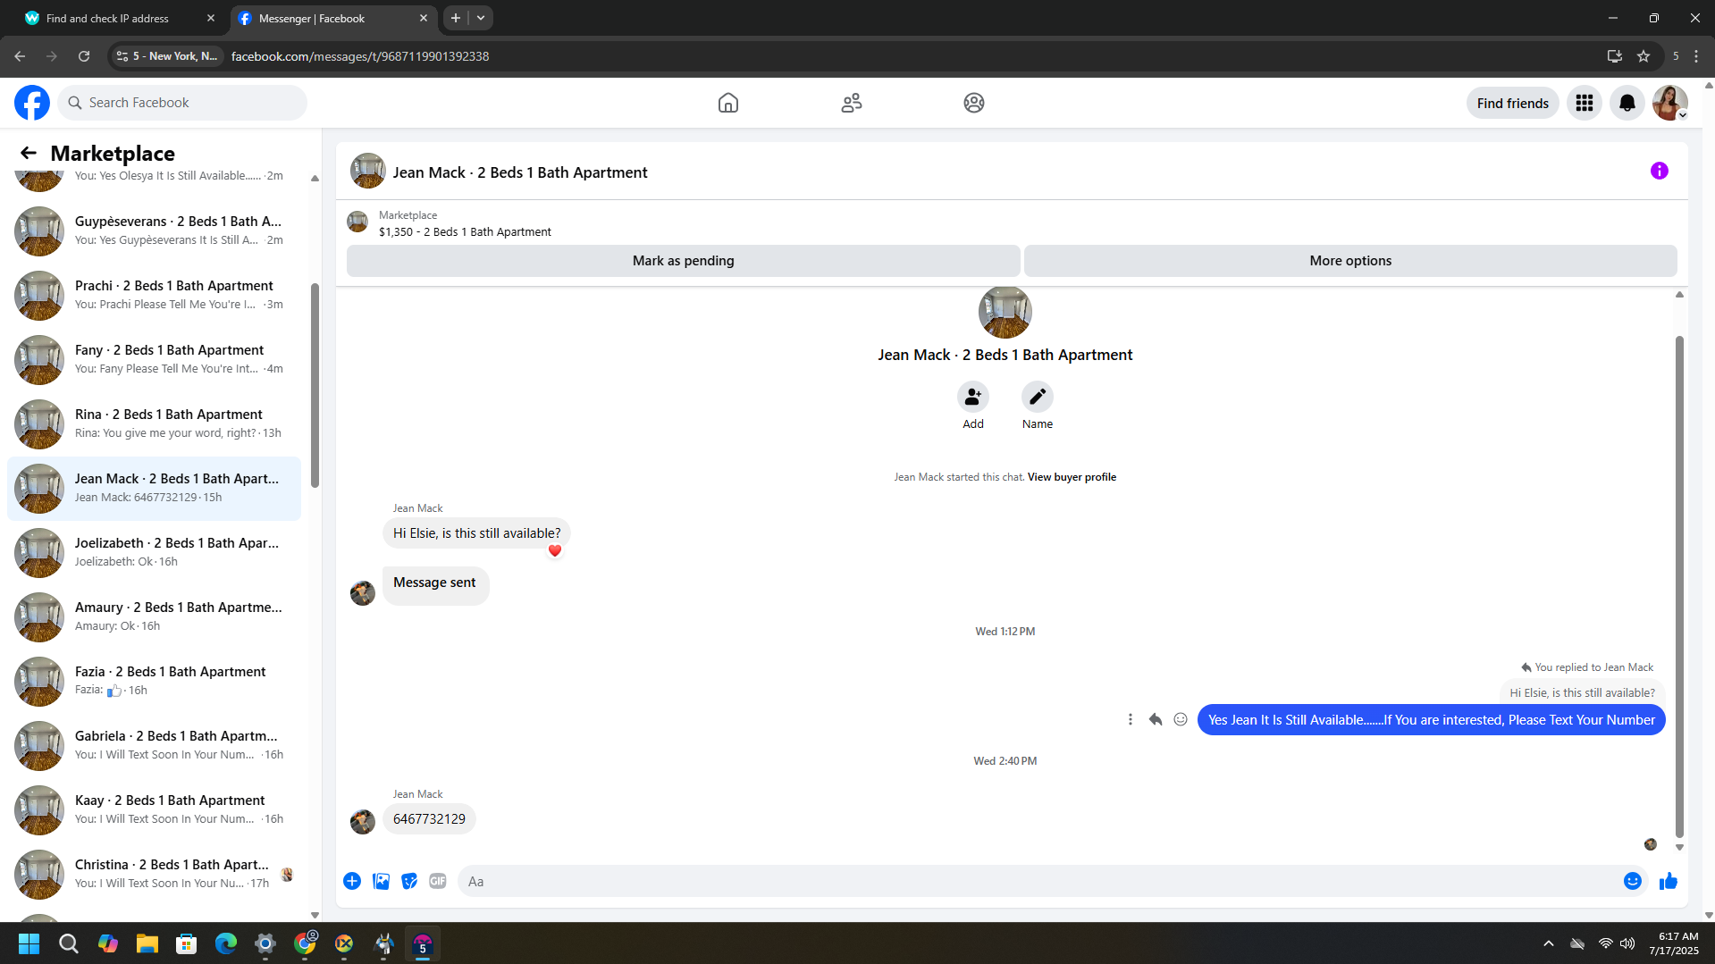1715x964 pixels.
Task: Open the account profile picture menu
Action: tap(1669, 103)
